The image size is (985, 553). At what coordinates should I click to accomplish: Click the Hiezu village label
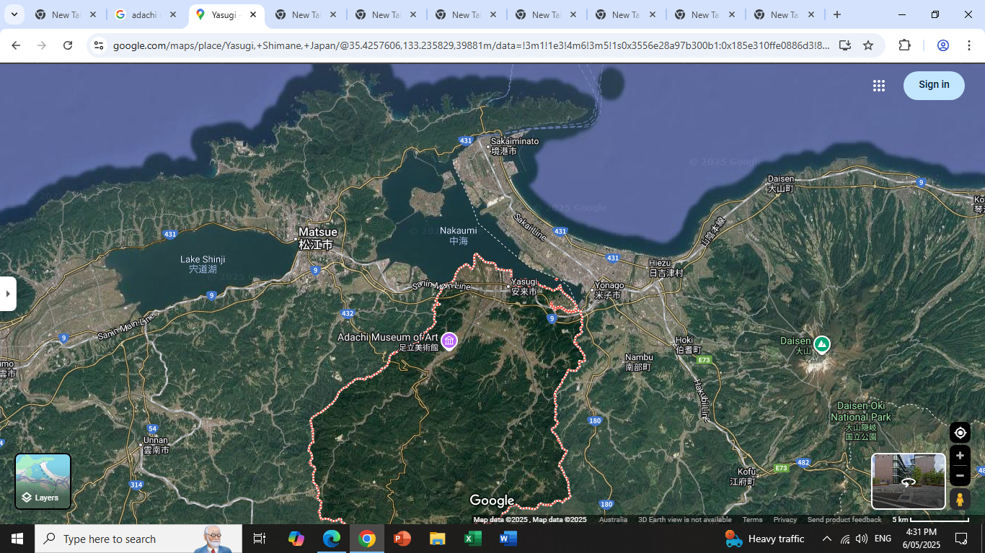coord(665,268)
